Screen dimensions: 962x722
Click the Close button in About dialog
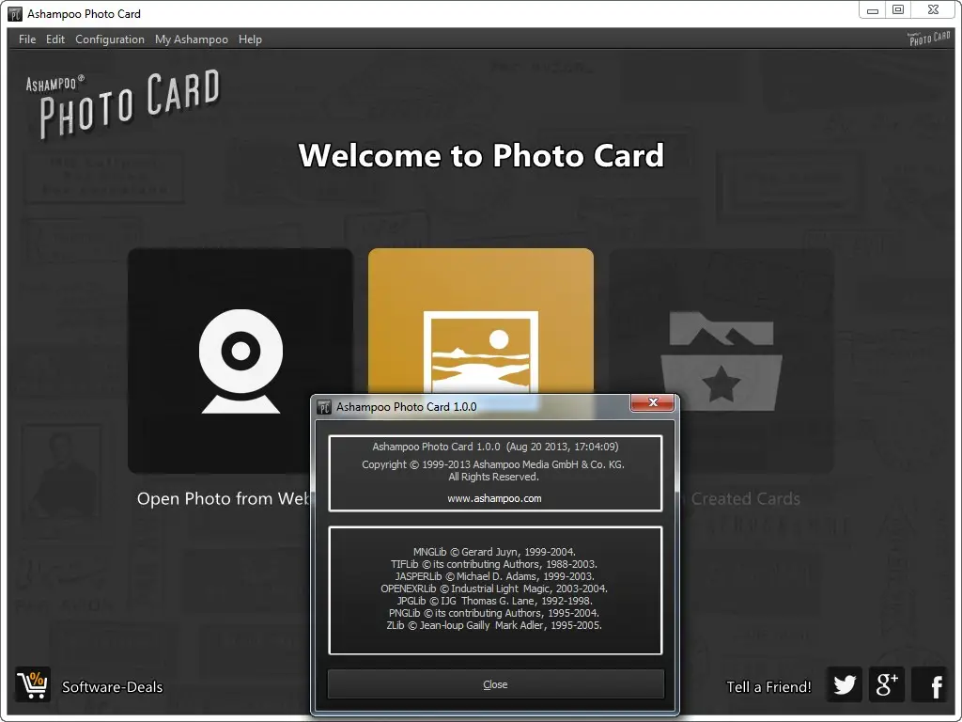tap(496, 684)
